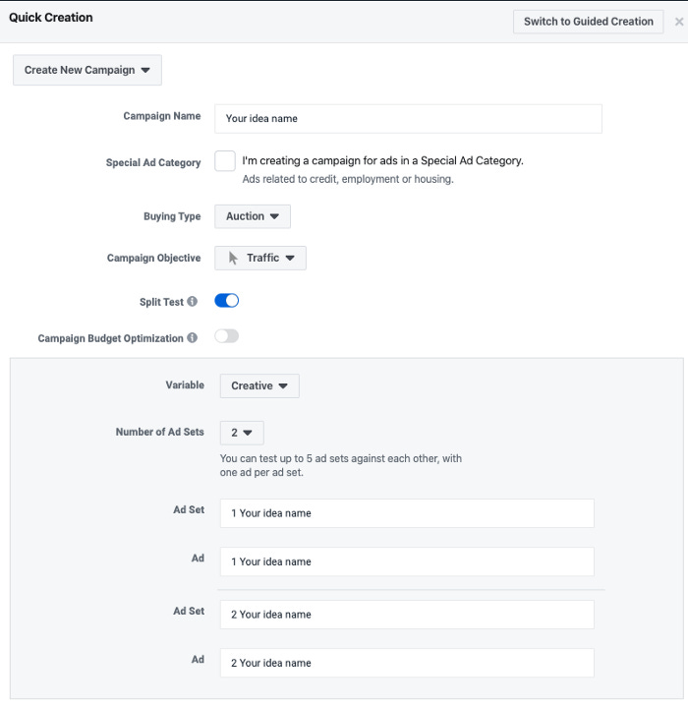Viewport: 688px width, 708px height.
Task: Click the Split Test info icon
Action: point(193,301)
